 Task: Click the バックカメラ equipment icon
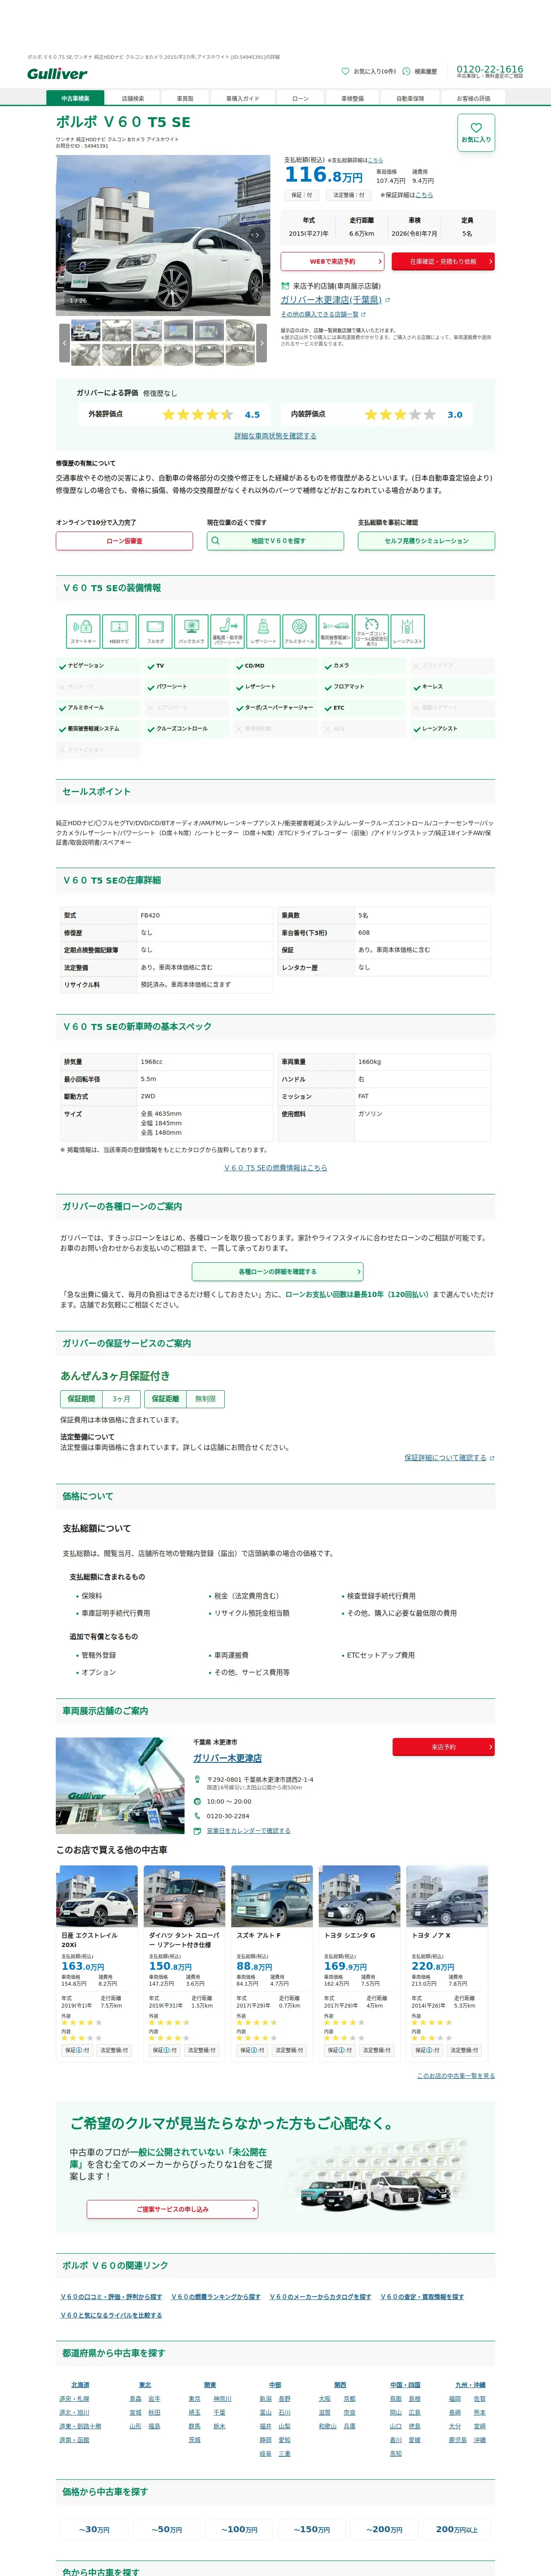coord(191,631)
